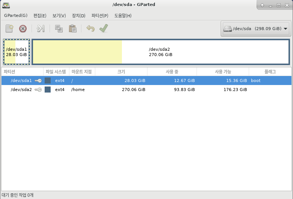The width and height of the screenshot is (293, 199).
Task: Open the 편집(E) menu
Action: (x=40, y=15)
